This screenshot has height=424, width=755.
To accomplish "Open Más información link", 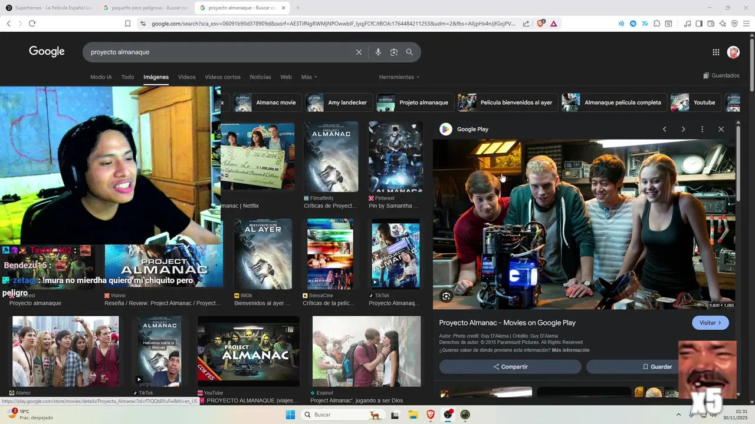I will click(570, 350).
